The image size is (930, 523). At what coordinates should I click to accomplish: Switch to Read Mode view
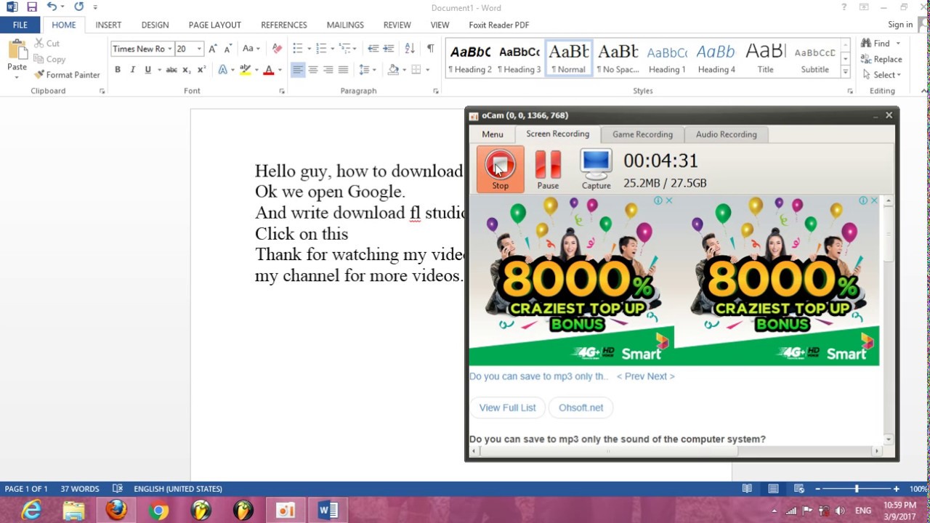click(x=748, y=489)
